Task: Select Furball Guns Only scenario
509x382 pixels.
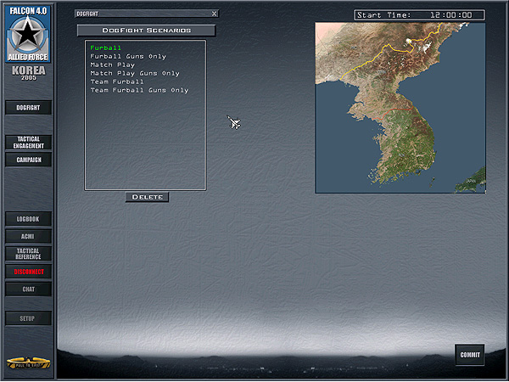Action: tap(128, 56)
